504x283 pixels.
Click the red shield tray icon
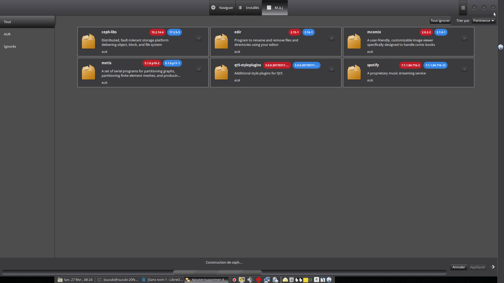259,280
